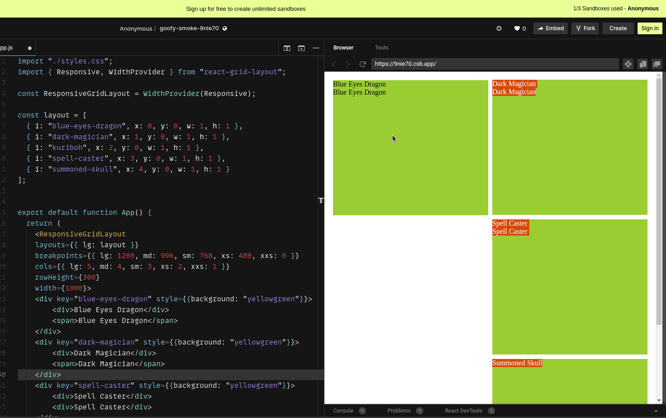666x418 pixels.
Task: Fork this sandbox
Action: coord(585,28)
